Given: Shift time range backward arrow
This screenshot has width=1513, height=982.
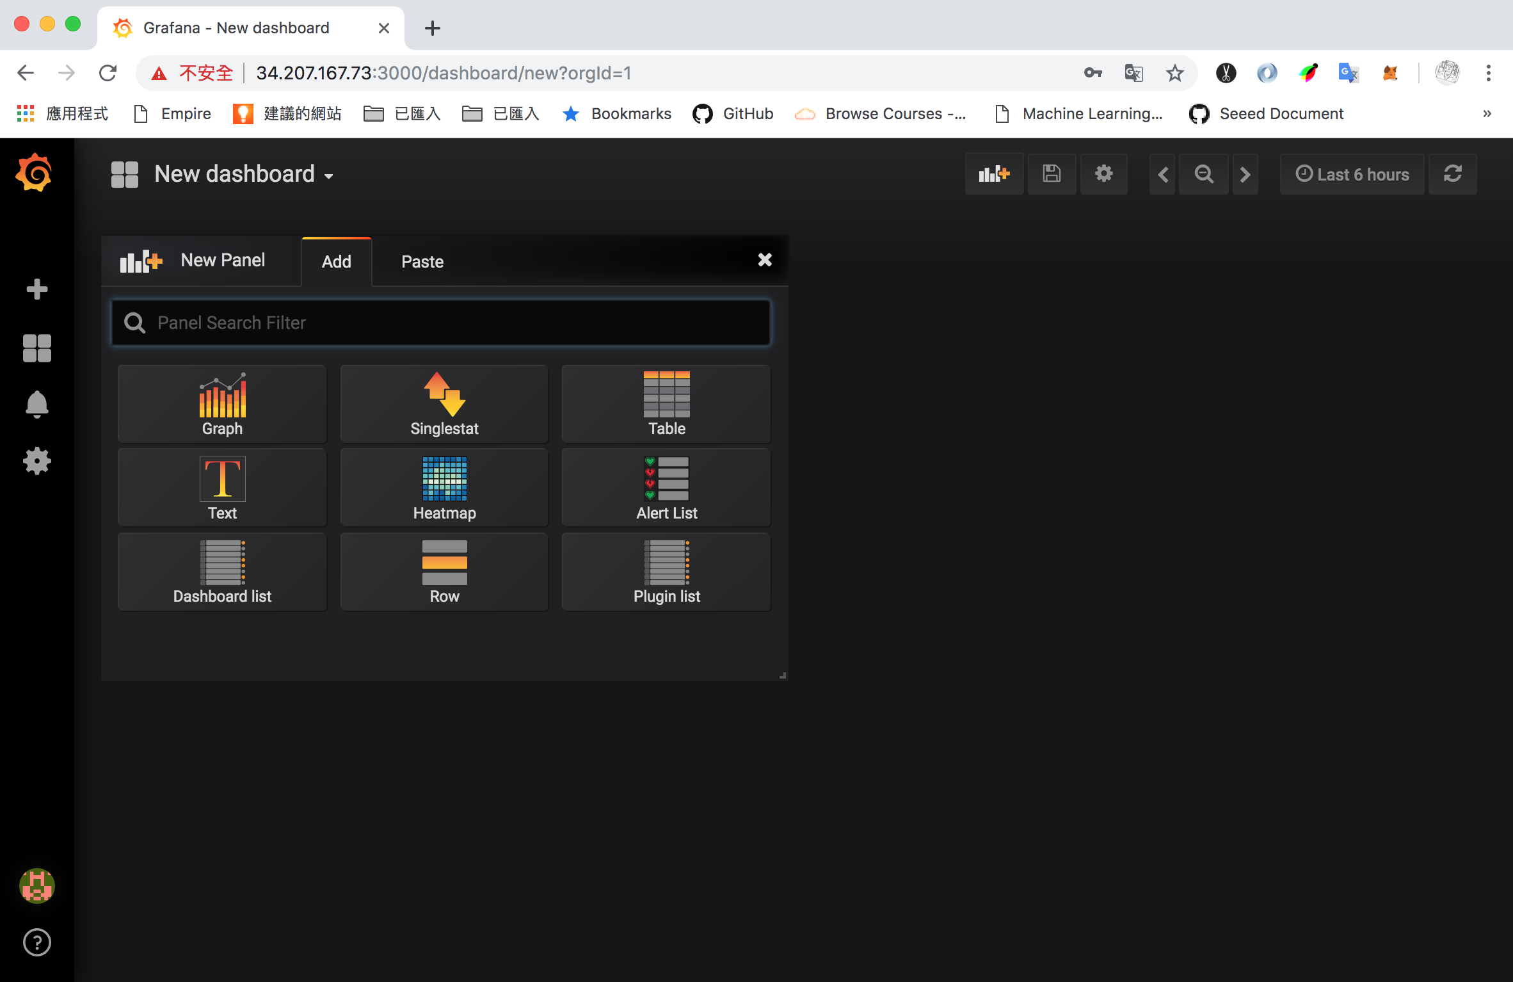Looking at the screenshot, I should click(x=1163, y=174).
